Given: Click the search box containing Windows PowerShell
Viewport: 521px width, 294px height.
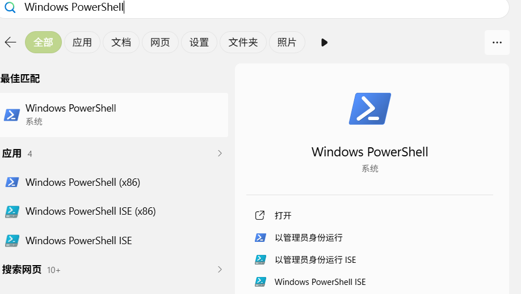Looking at the screenshot, I should 254,7.
